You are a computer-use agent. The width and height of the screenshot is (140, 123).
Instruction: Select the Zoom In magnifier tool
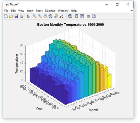pyautogui.click(x=34, y=16)
